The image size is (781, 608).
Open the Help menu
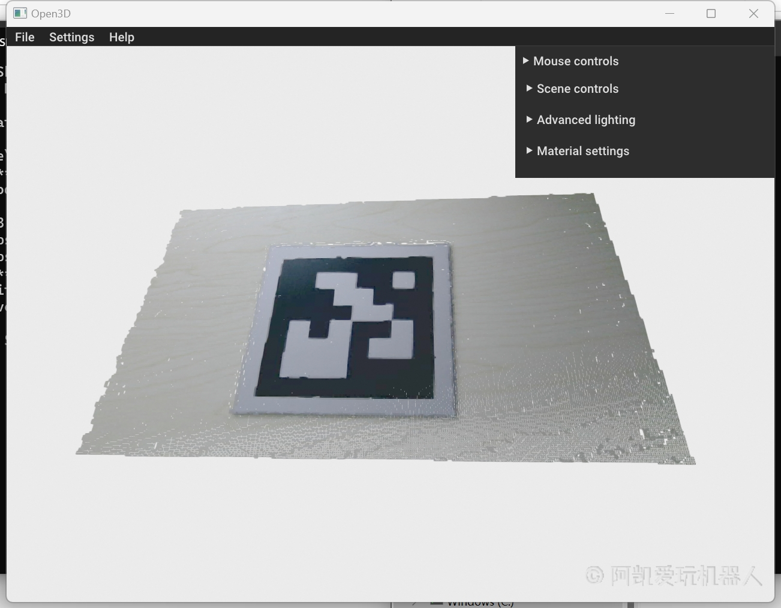tap(121, 37)
